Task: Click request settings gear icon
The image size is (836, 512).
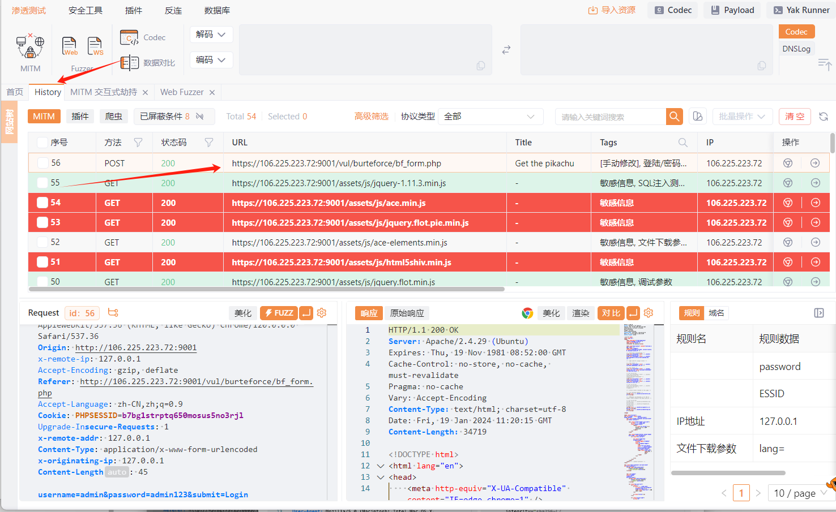Action: click(x=322, y=313)
